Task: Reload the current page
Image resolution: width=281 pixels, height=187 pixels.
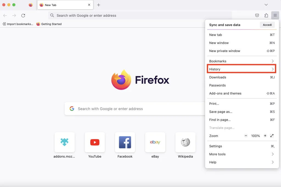Action: click(23, 15)
